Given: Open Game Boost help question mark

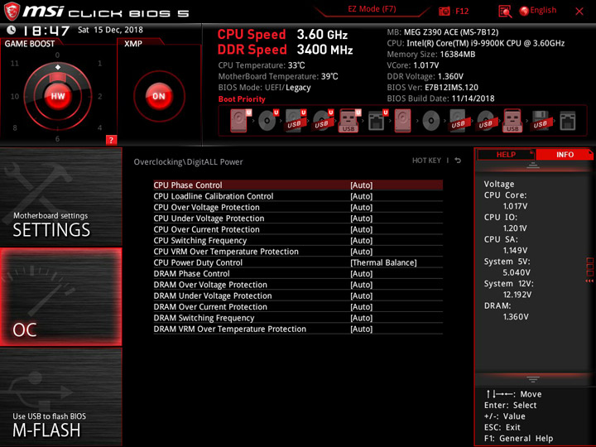Looking at the screenshot, I should click(111, 140).
